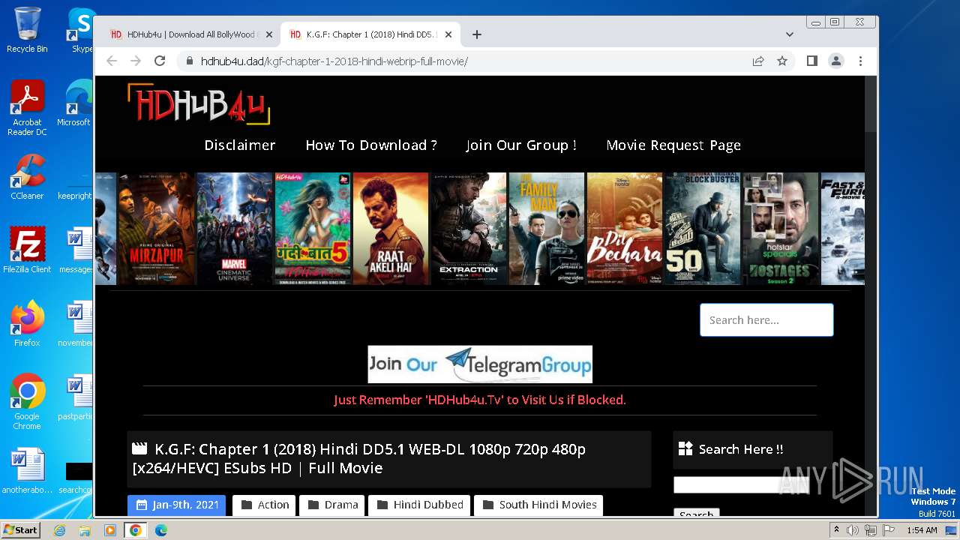The image size is (960, 540).
Task: View site info via the lock icon
Action: [x=190, y=61]
